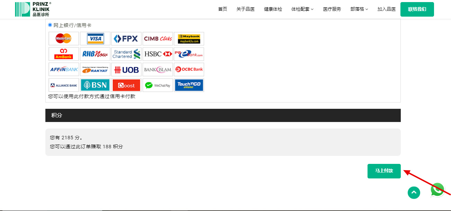
Task: Go to 首页 in navigation
Action: pyautogui.click(x=223, y=9)
